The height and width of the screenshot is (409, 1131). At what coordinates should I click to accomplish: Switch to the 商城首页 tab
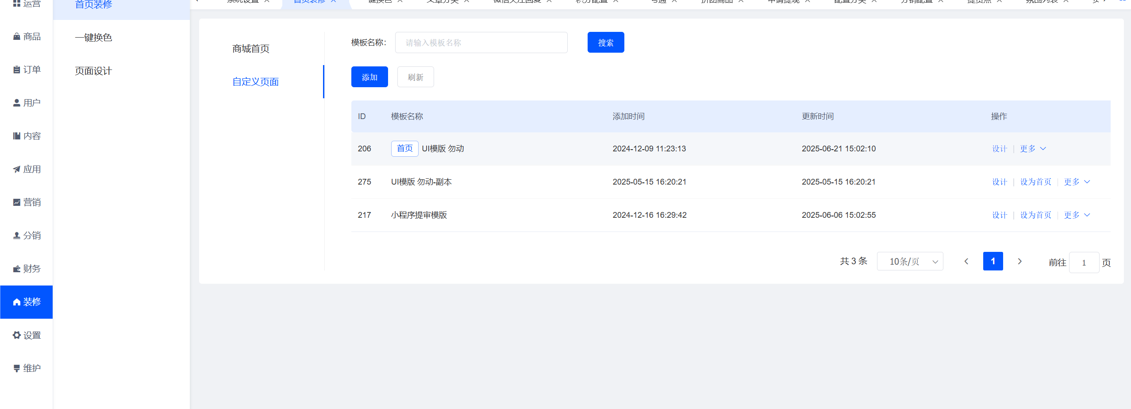coord(251,49)
